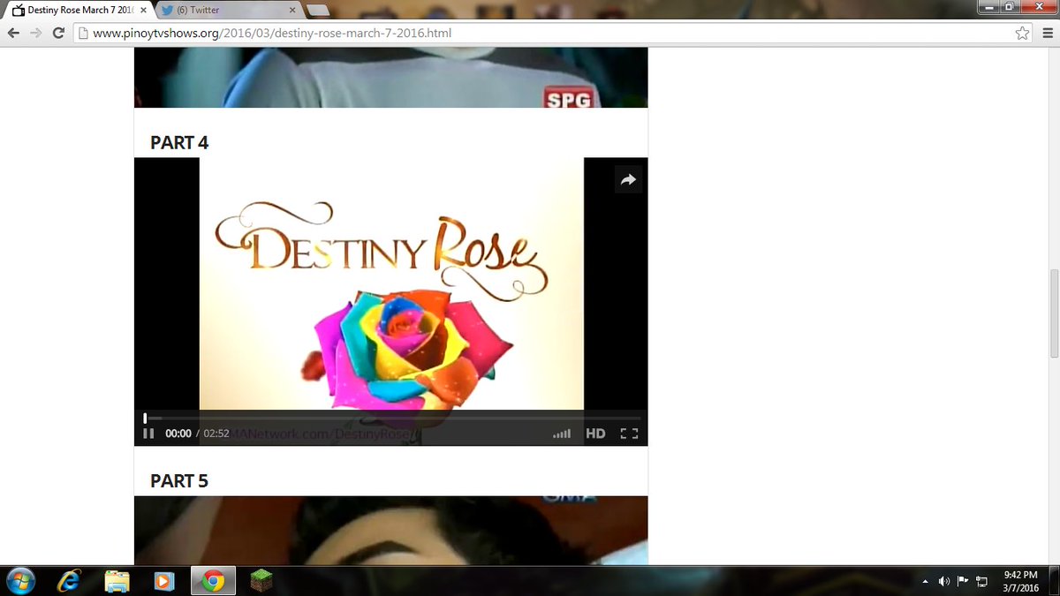The width and height of the screenshot is (1060, 596).
Task: Launch Internet Explorer from the taskbar
Action: 69,581
